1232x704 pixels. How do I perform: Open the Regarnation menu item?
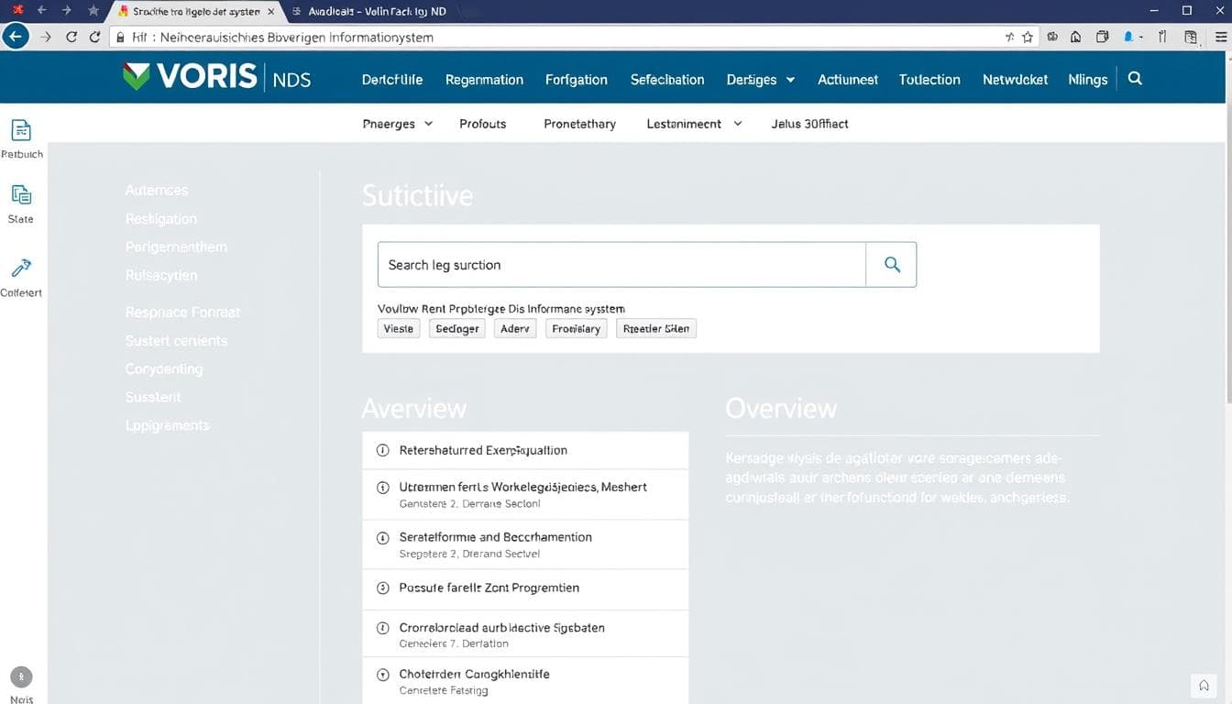coord(484,80)
